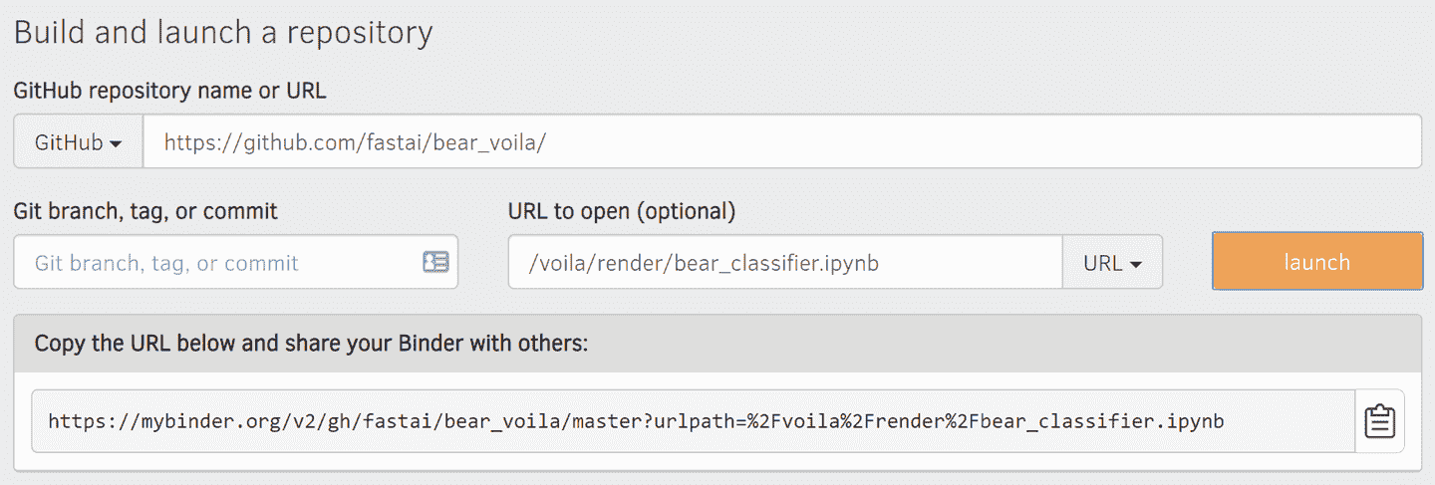Focus the GitHub repository URL field
The image size is (1435, 485).
click(782, 142)
